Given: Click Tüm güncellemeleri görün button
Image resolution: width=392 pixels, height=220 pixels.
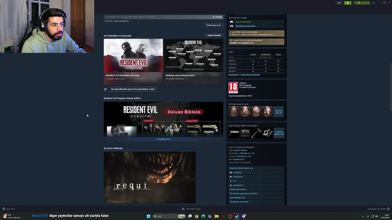Looking at the screenshot, I should point(133,89).
